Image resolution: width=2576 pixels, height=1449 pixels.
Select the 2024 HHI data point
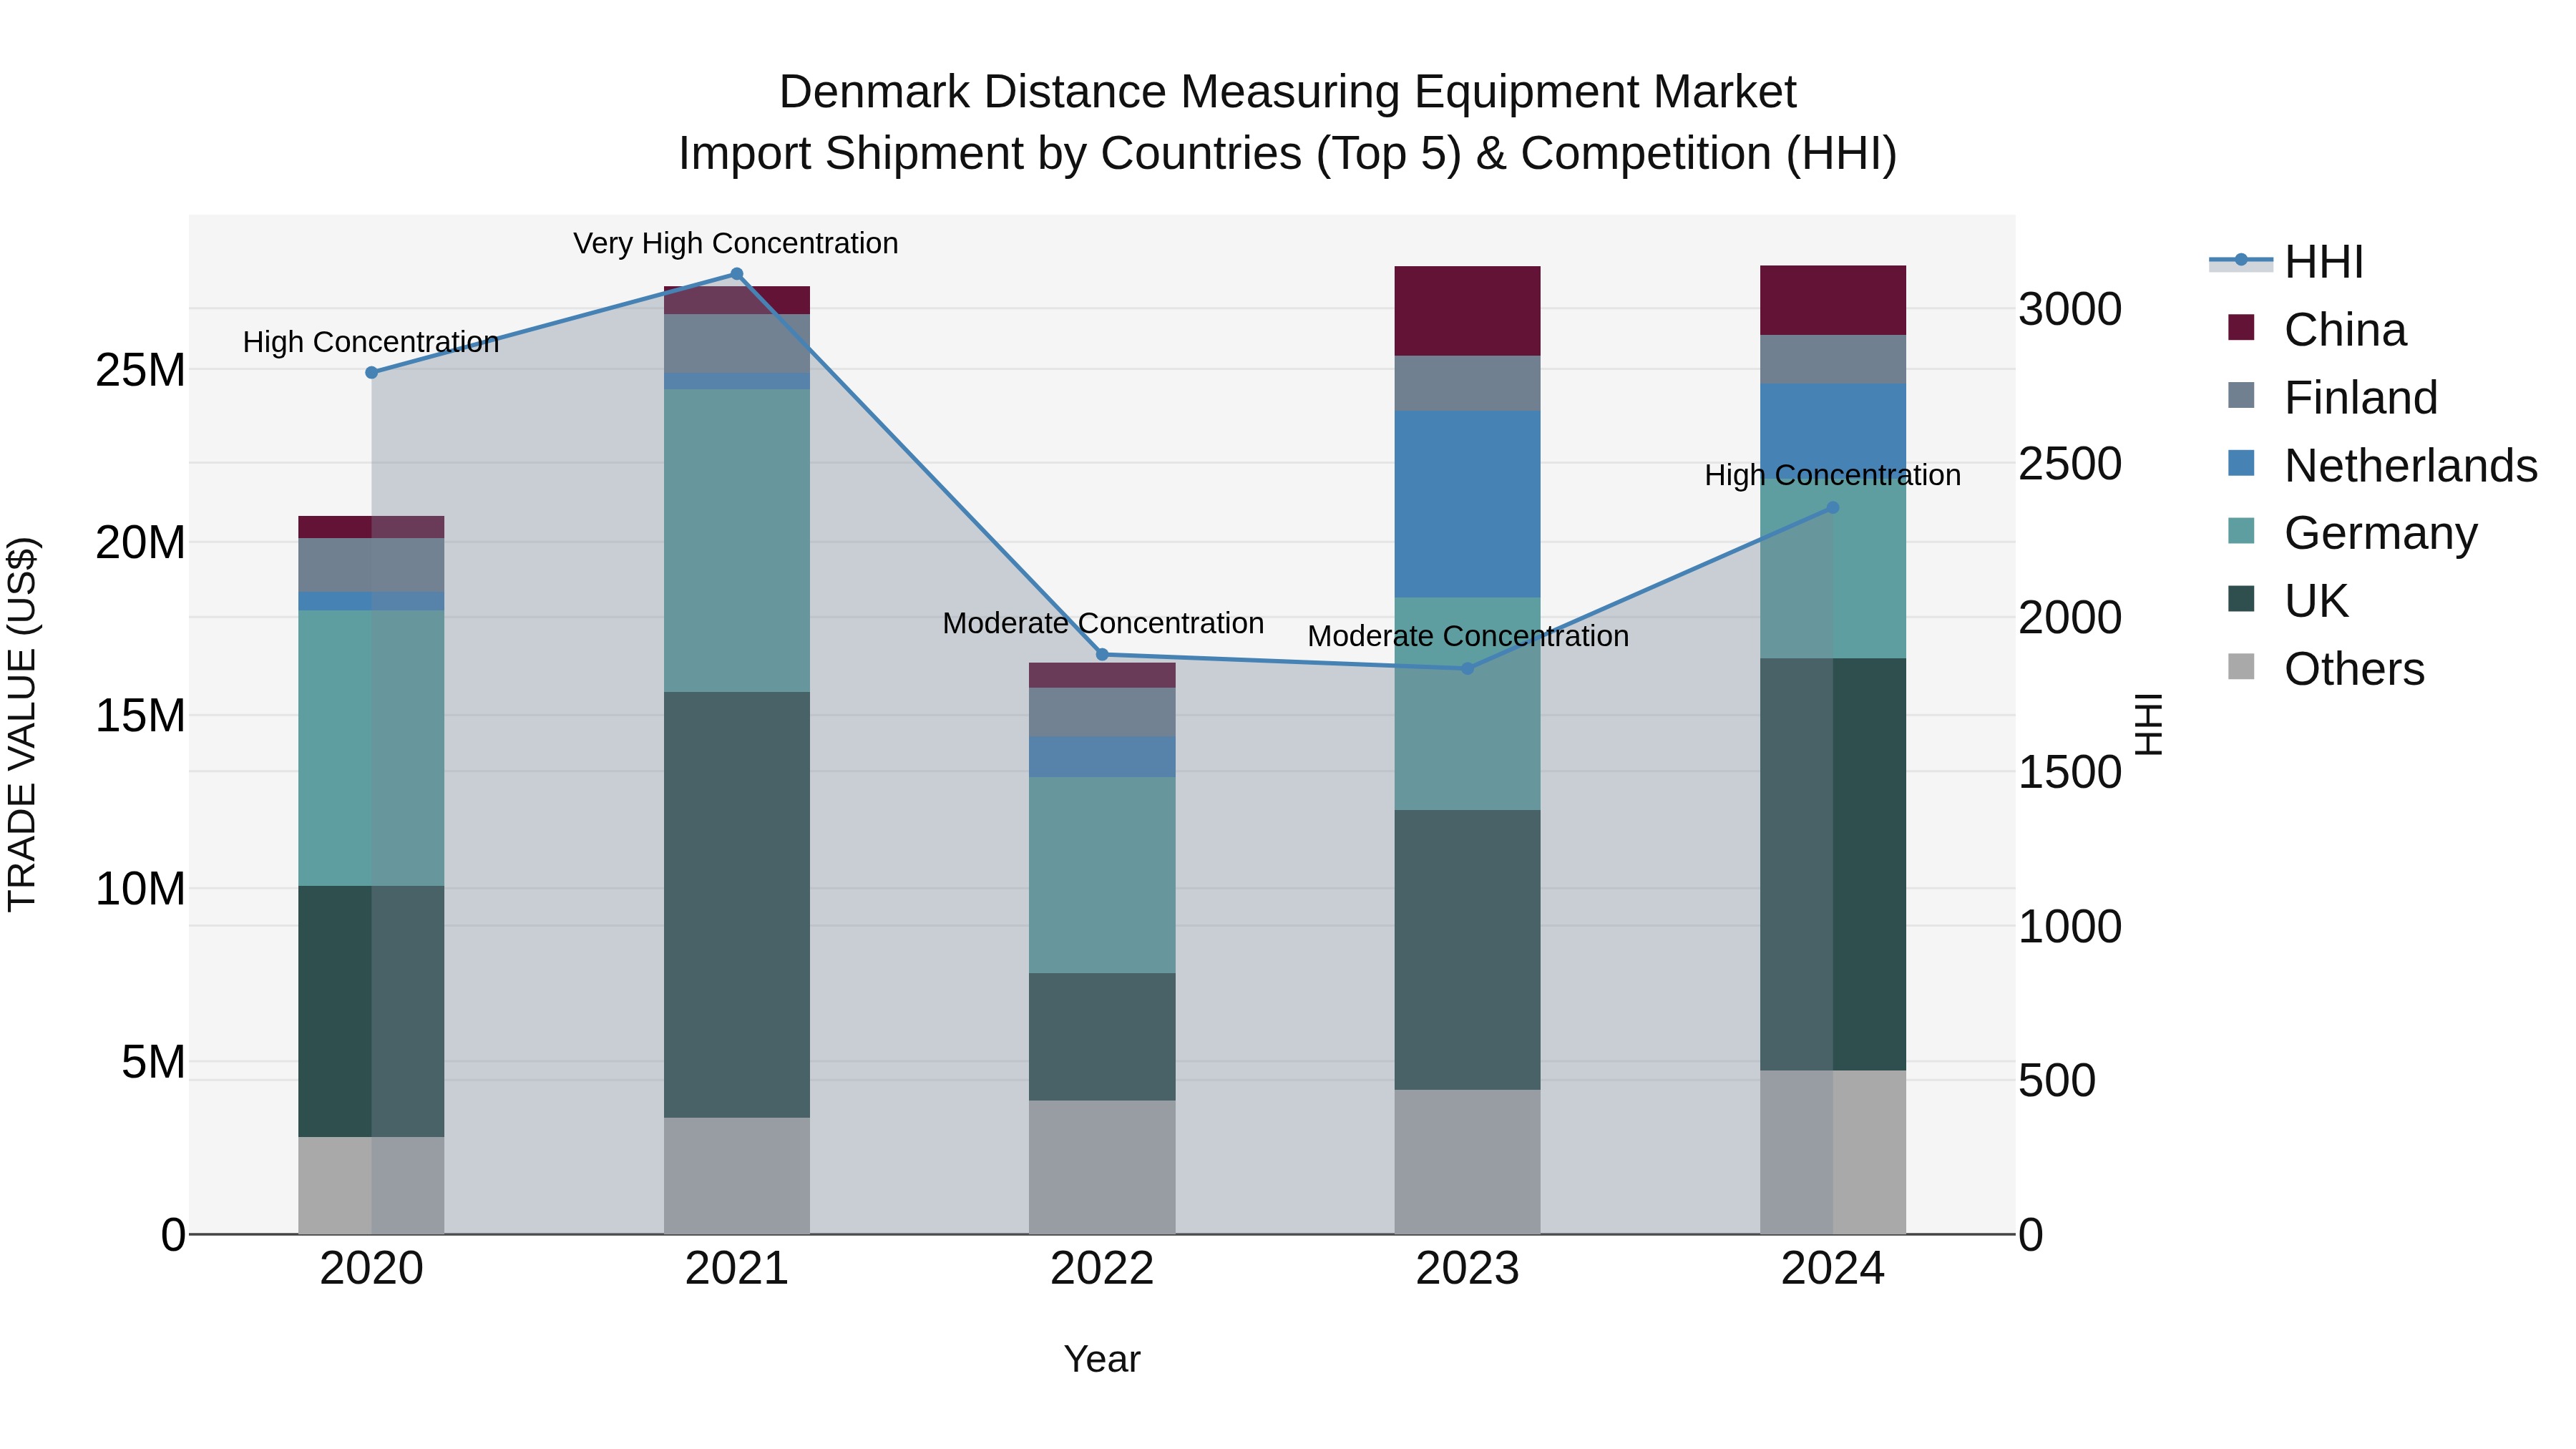(x=1832, y=508)
